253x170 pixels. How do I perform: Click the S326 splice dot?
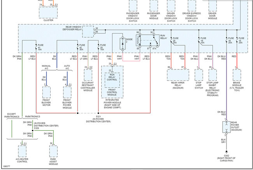point(33,130)
